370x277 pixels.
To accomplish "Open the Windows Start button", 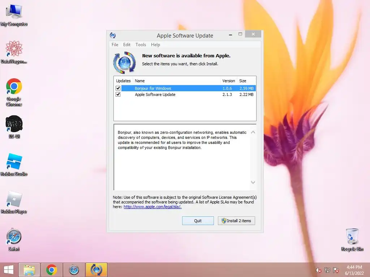I will [x=9, y=270].
